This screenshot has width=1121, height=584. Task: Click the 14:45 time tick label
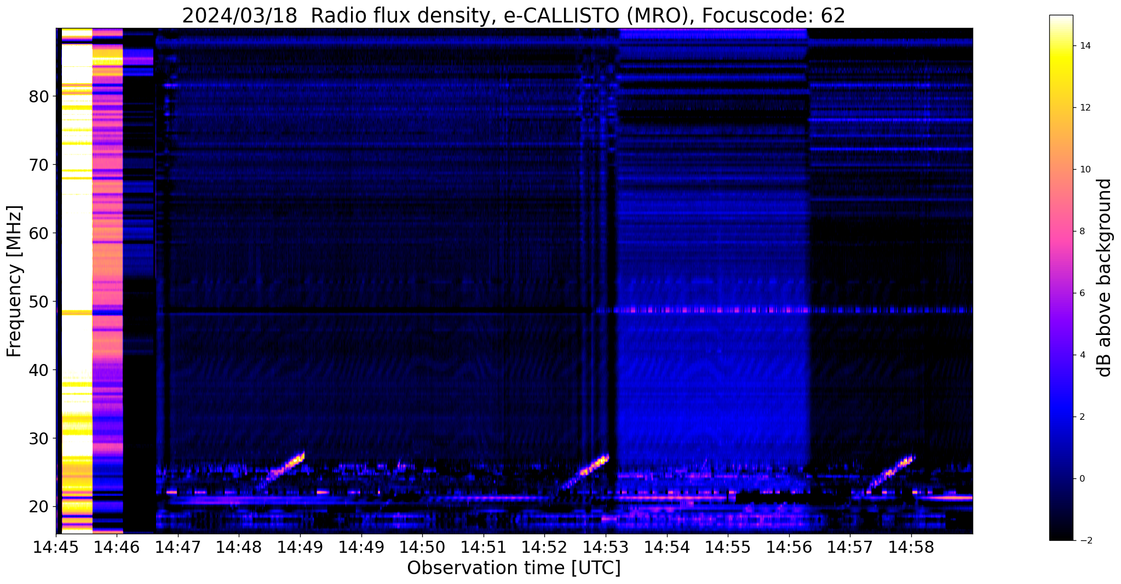tap(56, 547)
